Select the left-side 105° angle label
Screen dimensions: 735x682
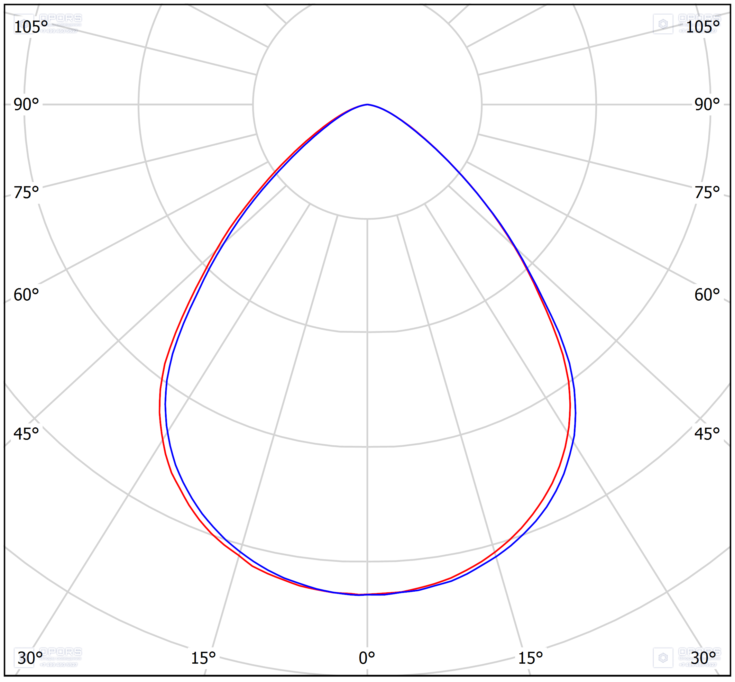[31, 27]
